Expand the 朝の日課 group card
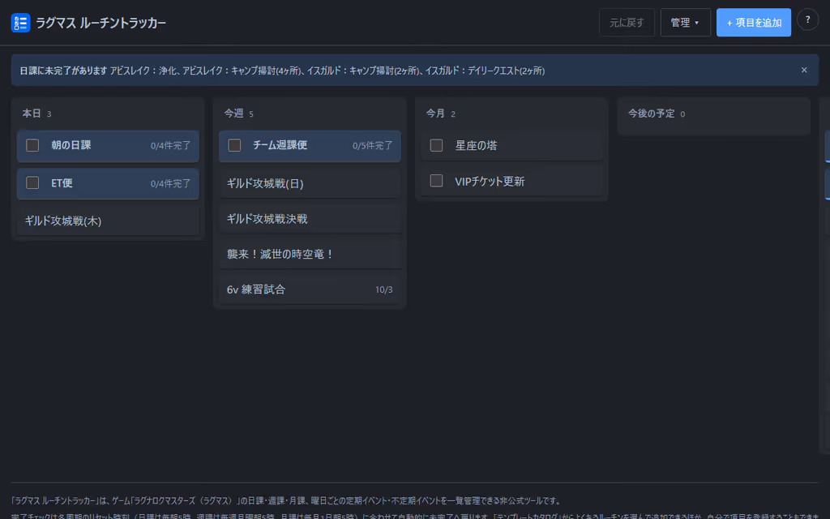This screenshot has height=519, width=830. pyautogui.click(x=108, y=146)
